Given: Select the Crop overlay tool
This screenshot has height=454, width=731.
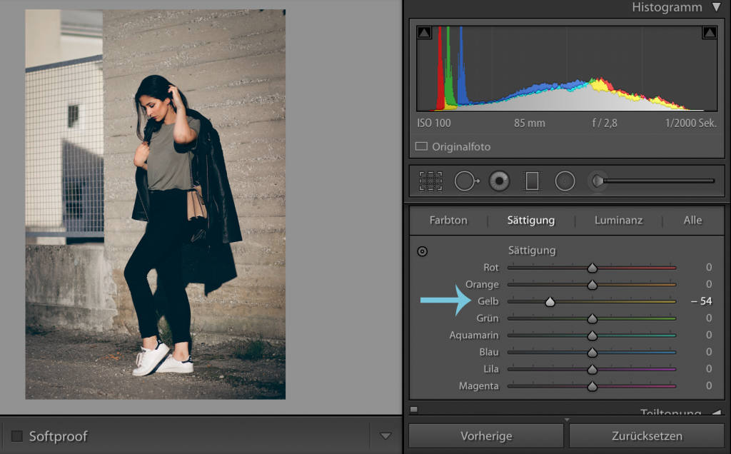Looking at the screenshot, I should click(430, 181).
